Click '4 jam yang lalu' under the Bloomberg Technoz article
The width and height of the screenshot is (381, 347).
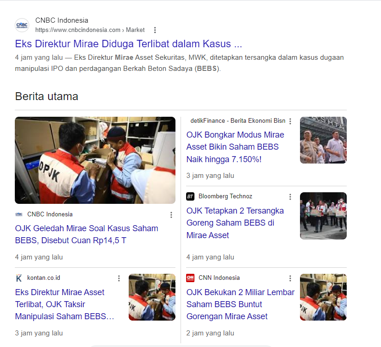point(210,257)
